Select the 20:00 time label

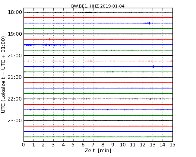pos(15,56)
